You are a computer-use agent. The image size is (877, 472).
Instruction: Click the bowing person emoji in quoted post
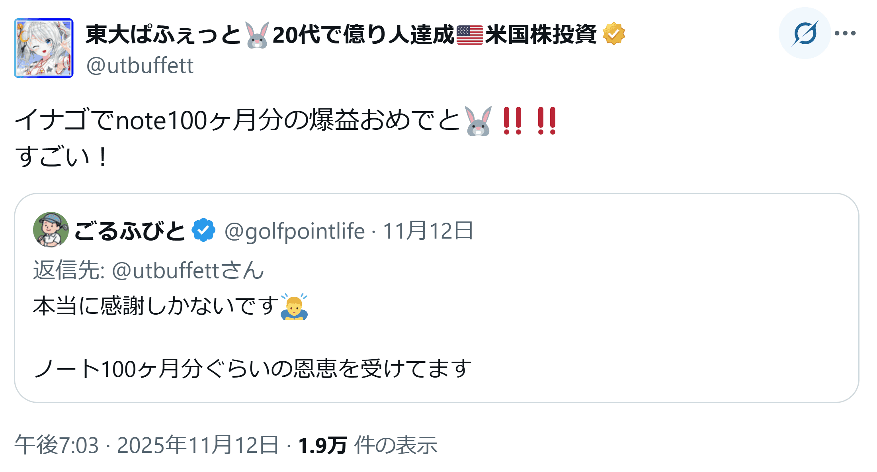click(294, 307)
